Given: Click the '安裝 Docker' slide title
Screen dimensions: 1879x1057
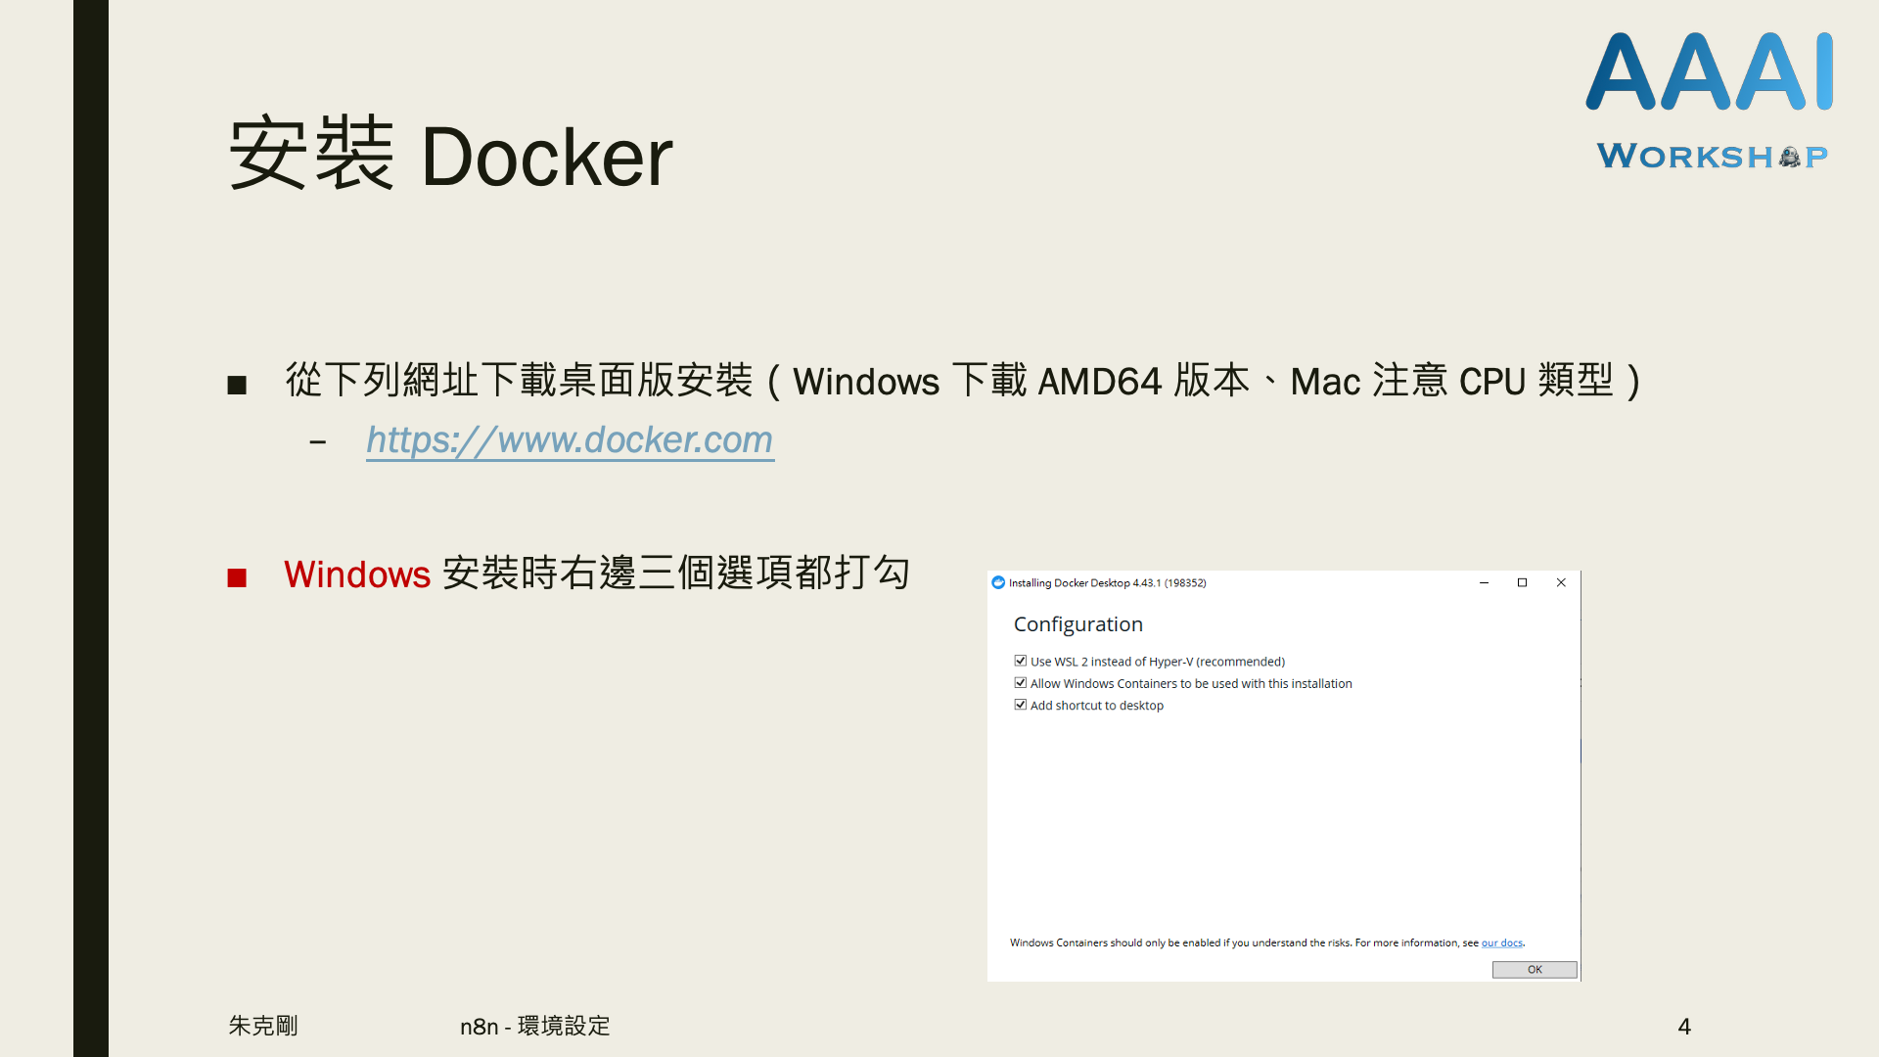Looking at the screenshot, I should click(x=450, y=155).
